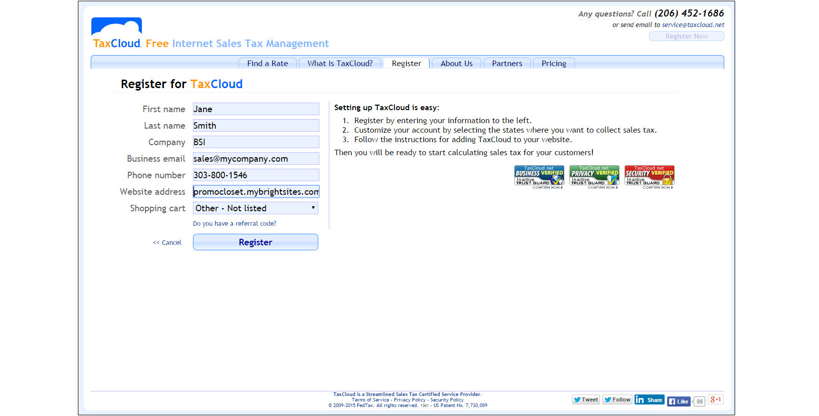Open the US Patent No. 7,730,089 link
This screenshot has width=819, height=416.
click(x=460, y=405)
